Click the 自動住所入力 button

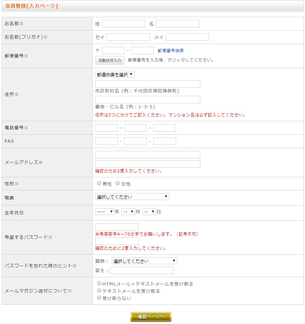pyautogui.click(x=110, y=60)
